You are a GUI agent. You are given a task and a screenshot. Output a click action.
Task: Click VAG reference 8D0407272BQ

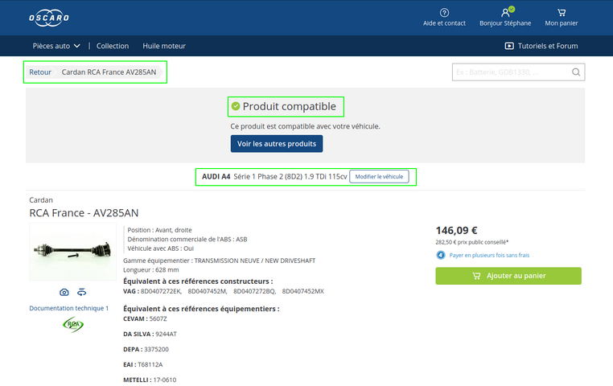click(x=254, y=291)
